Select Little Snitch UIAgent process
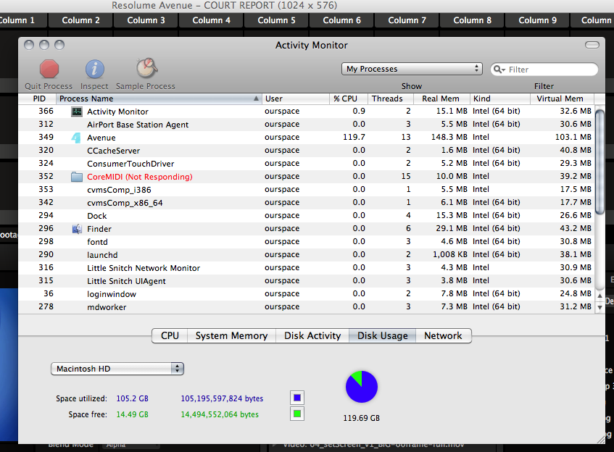Viewport: 614px width, 452px height. coord(306,281)
